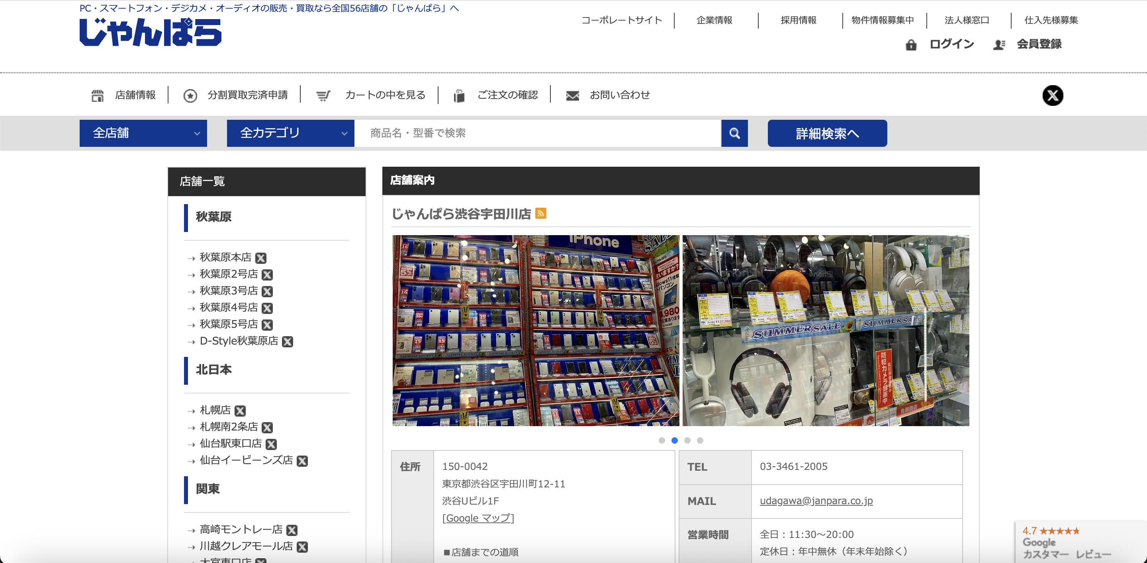Click the cart icon beside カートの中を見る
Image resolution: width=1147 pixels, height=563 pixels.
[323, 95]
